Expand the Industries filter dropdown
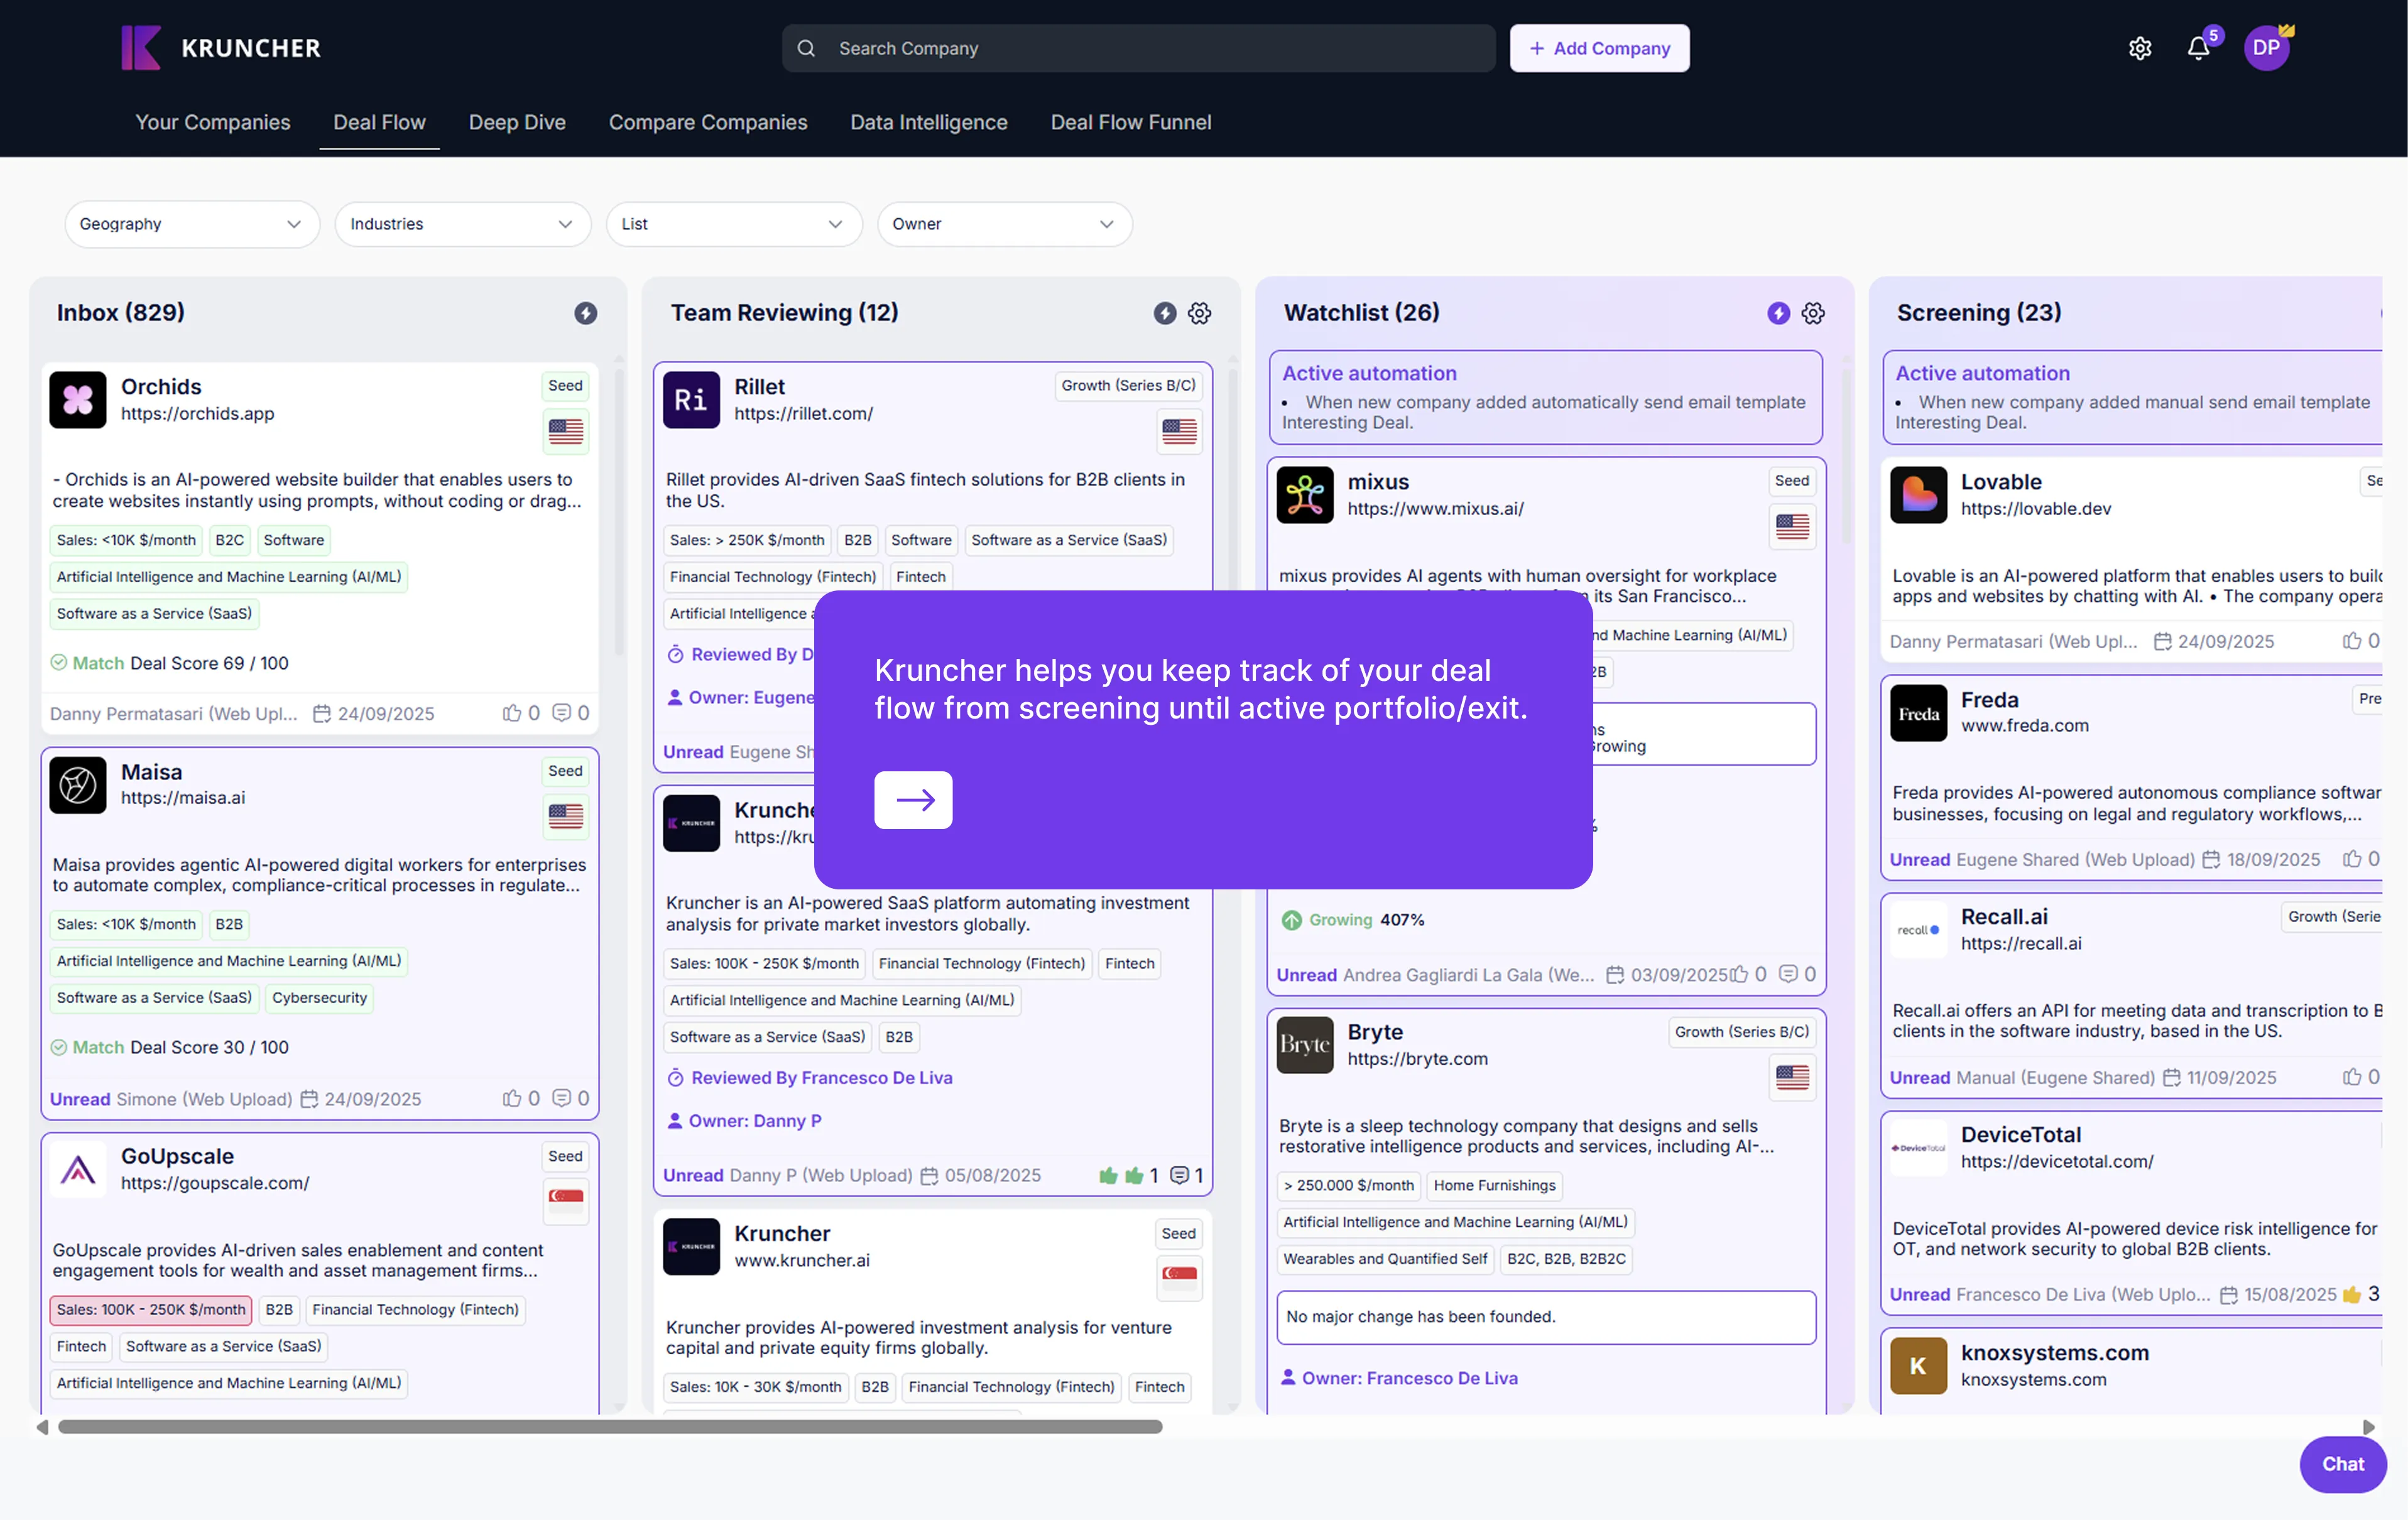This screenshot has height=1520, width=2408. [462, 224]
